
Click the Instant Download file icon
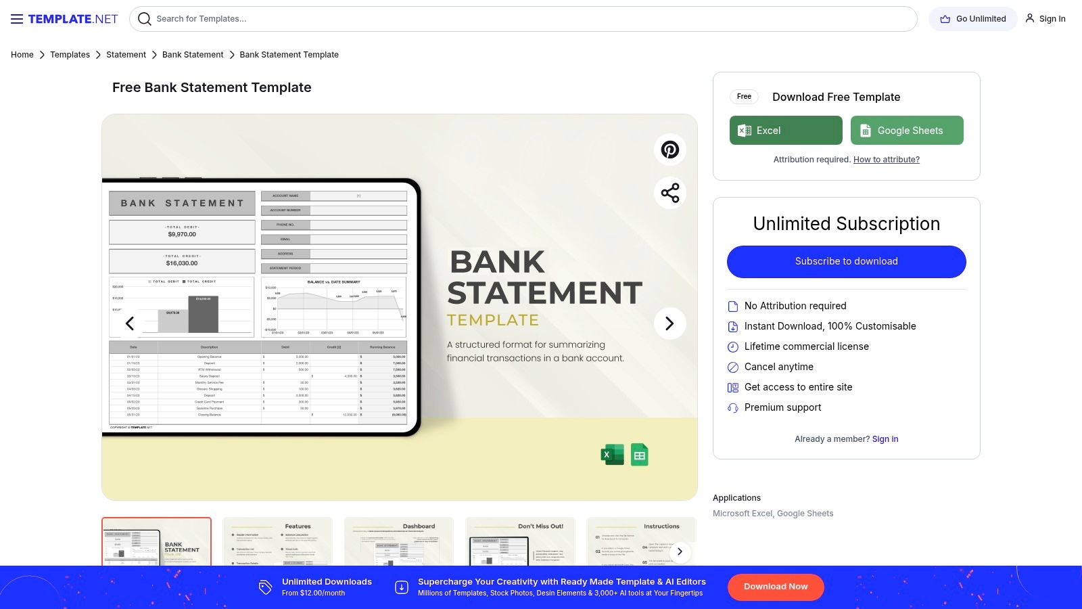(732, 327)
